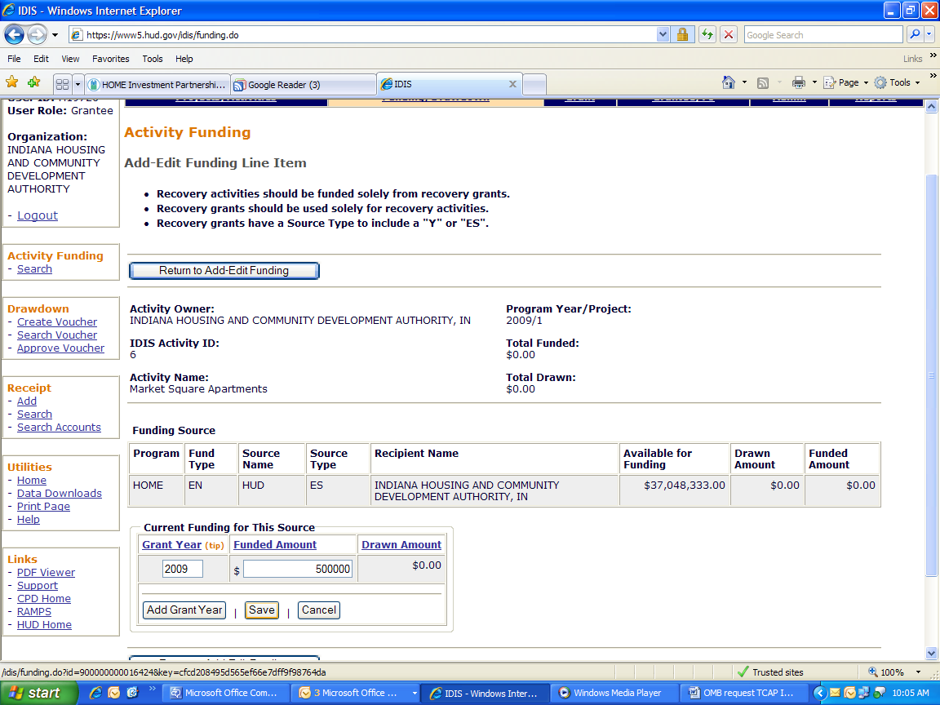Click the Grant Year input field
Image resolution: width=940 pixels, height=705 pixels.
183,569
